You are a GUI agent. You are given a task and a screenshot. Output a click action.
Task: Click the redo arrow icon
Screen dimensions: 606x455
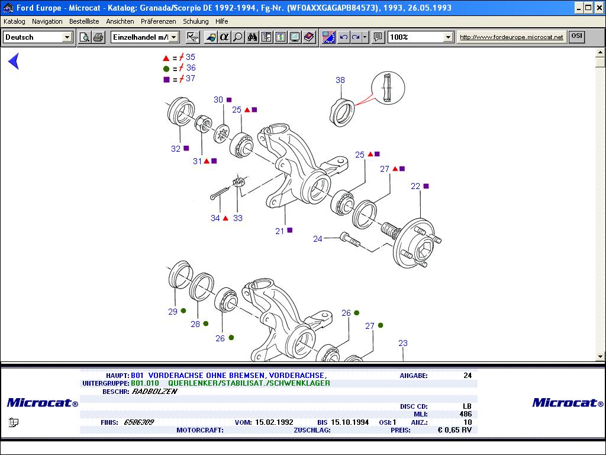[356, 37]
